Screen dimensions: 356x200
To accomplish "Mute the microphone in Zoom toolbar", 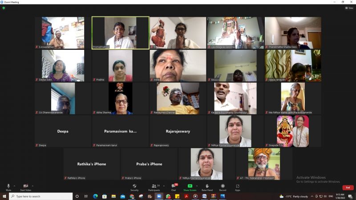I will tap(8, 187).
